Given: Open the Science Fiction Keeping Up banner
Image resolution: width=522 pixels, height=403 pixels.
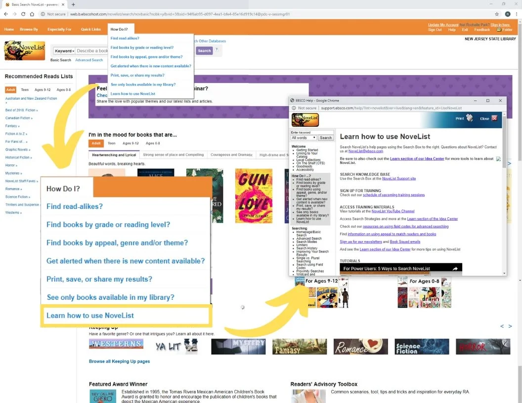Looking at the screenshot, I should [x=422, y=347].
